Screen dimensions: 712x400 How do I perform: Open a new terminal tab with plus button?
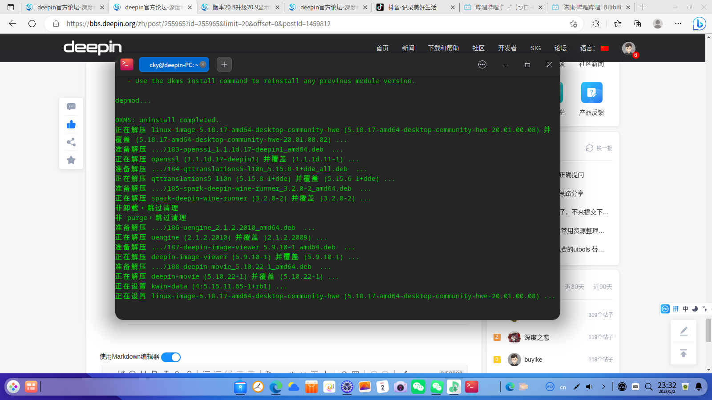[x=224, y=64]
